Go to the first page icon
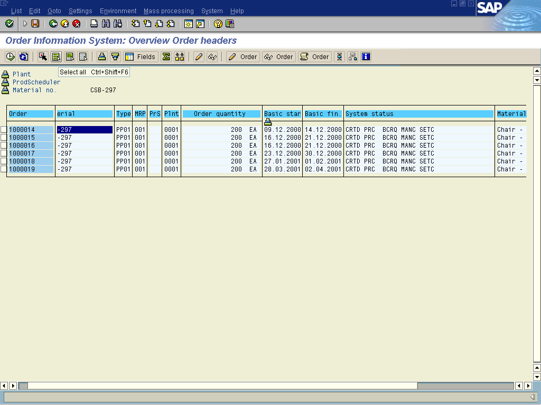541x405 pixels. 136,24
